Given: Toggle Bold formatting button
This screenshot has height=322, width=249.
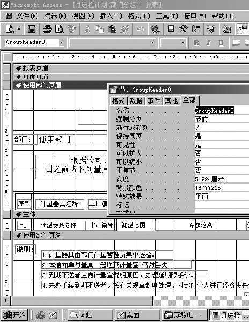Looking at the screenshot, I should pos(196,43).
